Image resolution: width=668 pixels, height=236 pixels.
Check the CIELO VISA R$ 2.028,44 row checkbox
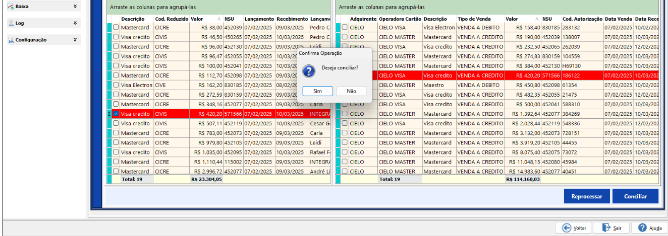(345, 124)
